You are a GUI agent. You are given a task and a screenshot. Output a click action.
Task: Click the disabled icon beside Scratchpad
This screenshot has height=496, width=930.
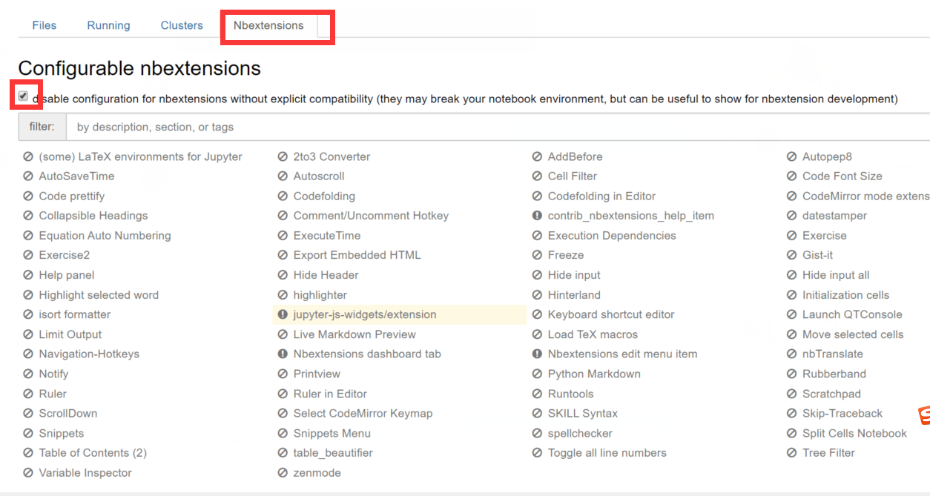(792, 394)
